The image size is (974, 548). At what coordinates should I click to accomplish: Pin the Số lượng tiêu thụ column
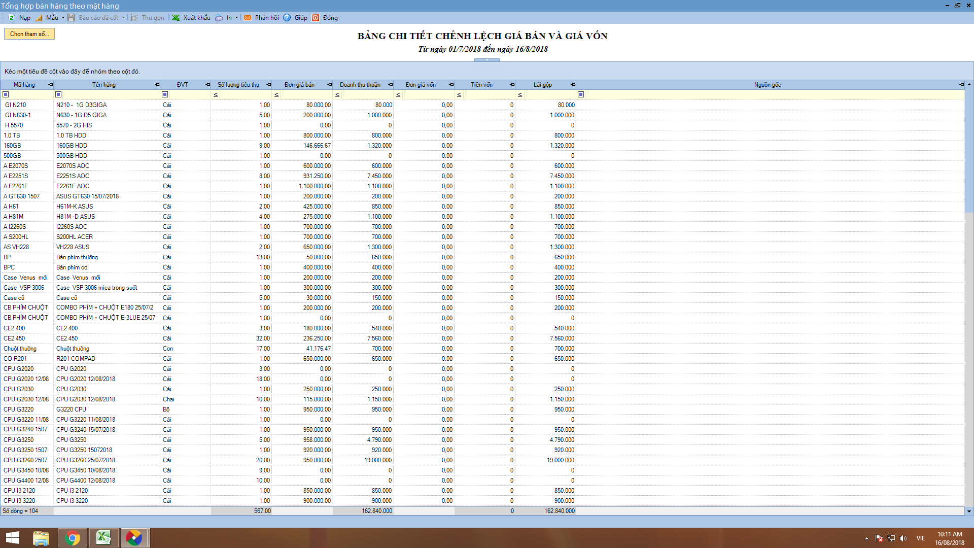coord(268,85)
